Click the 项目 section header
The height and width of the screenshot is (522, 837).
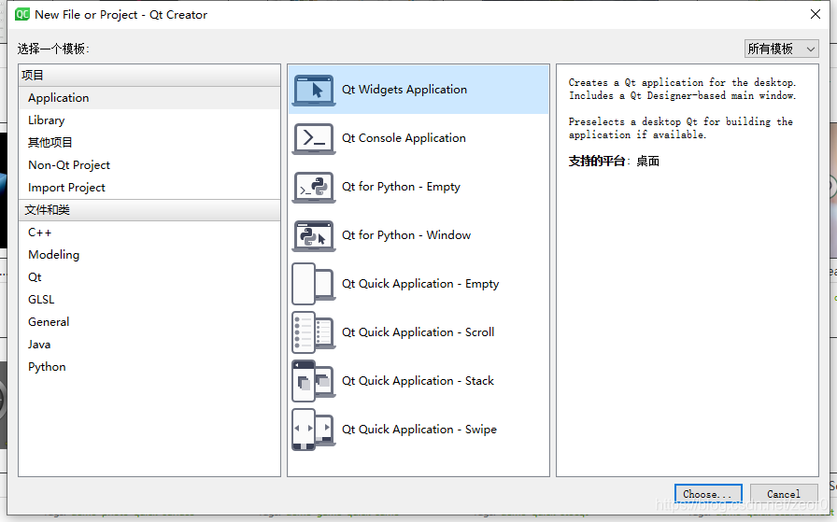tap(149, 76)
